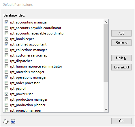Check rpt_accounts payable coordinator role

(x=6, y=28)
